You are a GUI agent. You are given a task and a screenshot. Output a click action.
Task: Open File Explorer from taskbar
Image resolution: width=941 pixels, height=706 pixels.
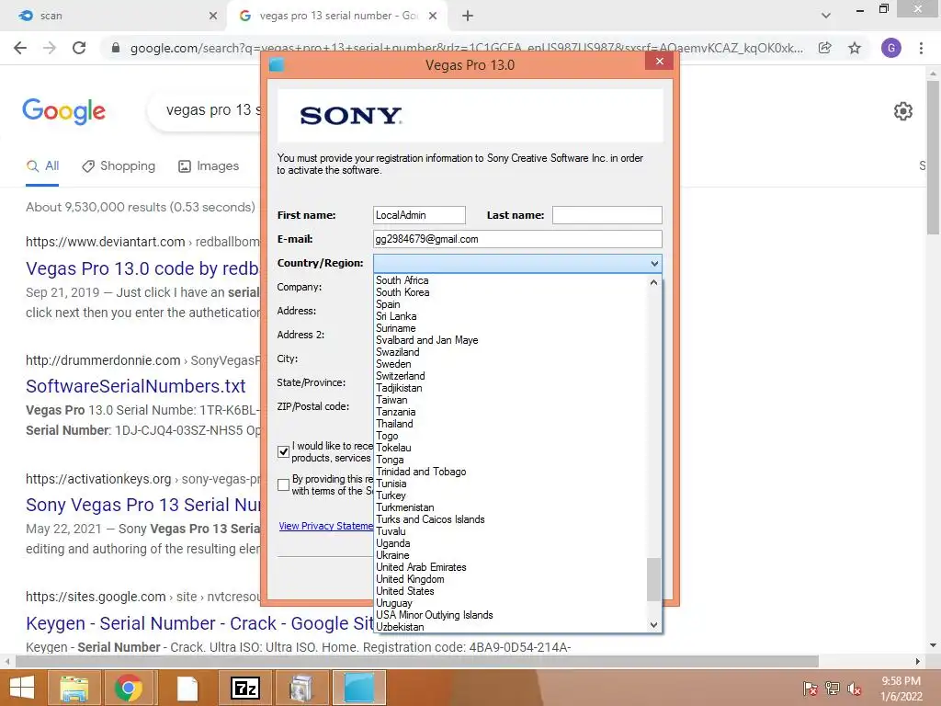click(x=74, y=688)
